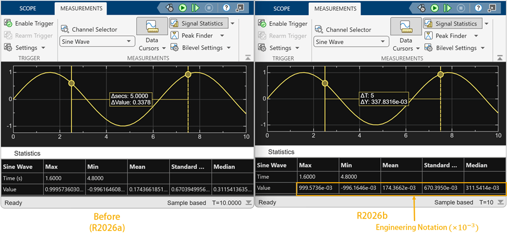Open Bilevel Settings dropdown arrow in R2026b

(x=483, y=48)
